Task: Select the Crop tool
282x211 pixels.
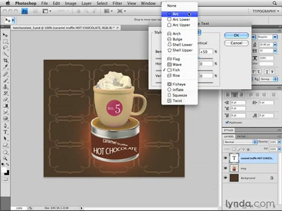Action: (x=5, y=60)
